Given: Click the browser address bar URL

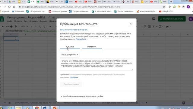Looking at the screenshot, I should (x=71, y=7).
